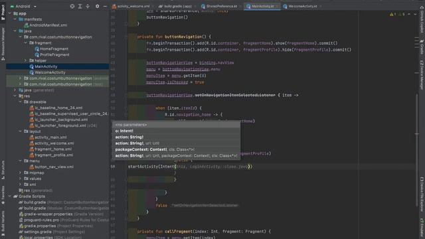Open the Build Variants side panel

click(3, 223)
